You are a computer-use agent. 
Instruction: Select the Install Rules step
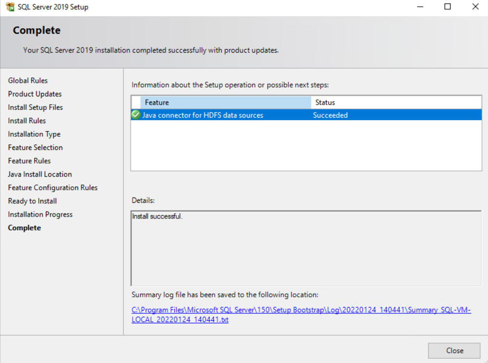[27, 121]
